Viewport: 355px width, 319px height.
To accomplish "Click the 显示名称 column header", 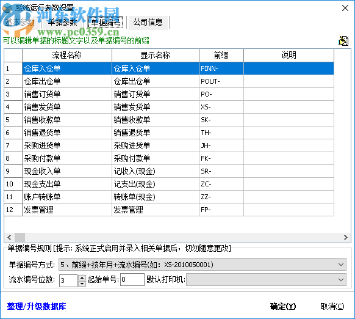I will point(156,55).
